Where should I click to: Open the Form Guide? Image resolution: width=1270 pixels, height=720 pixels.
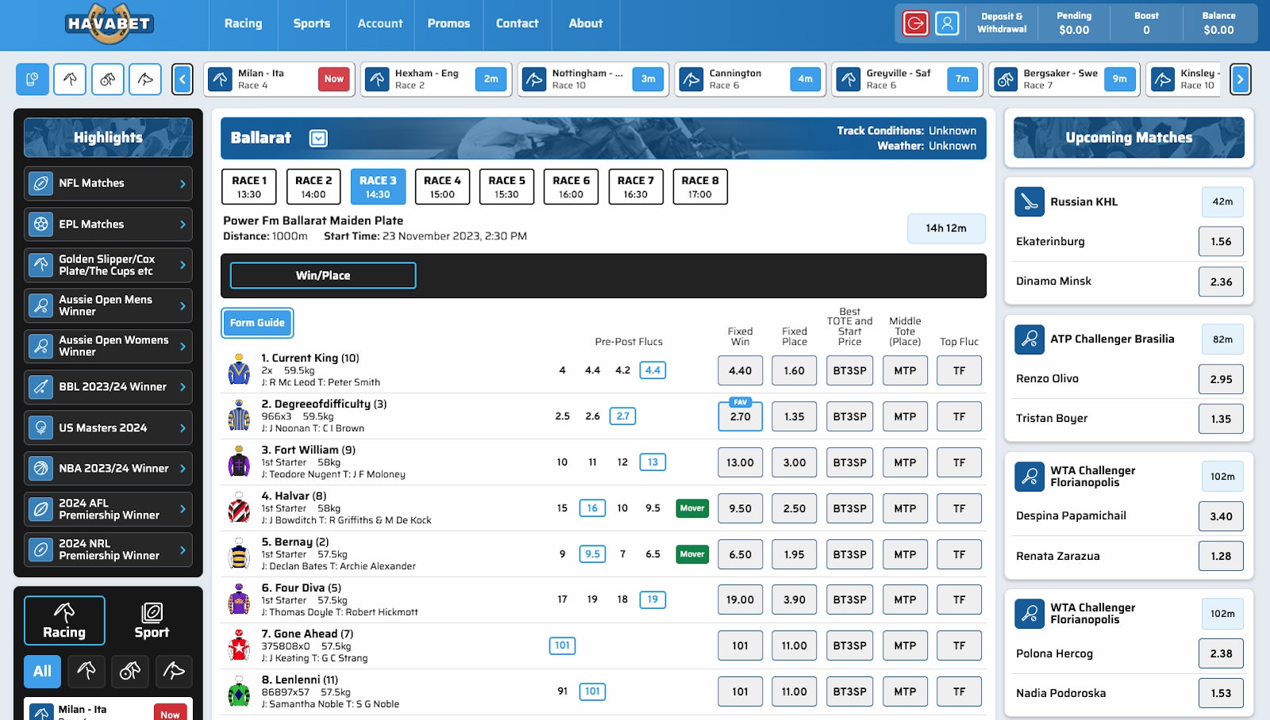(x=257, y=323)
